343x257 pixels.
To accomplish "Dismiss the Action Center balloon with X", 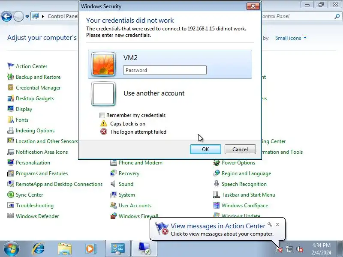I will click(x=277, y=224).
